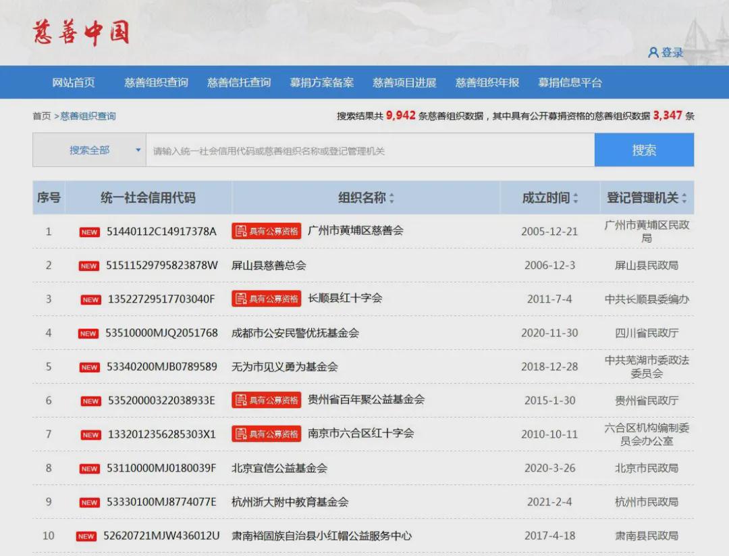
Task: Click NEW badge in 成都市公安民警优抚基金会 row
Action: 88,334
